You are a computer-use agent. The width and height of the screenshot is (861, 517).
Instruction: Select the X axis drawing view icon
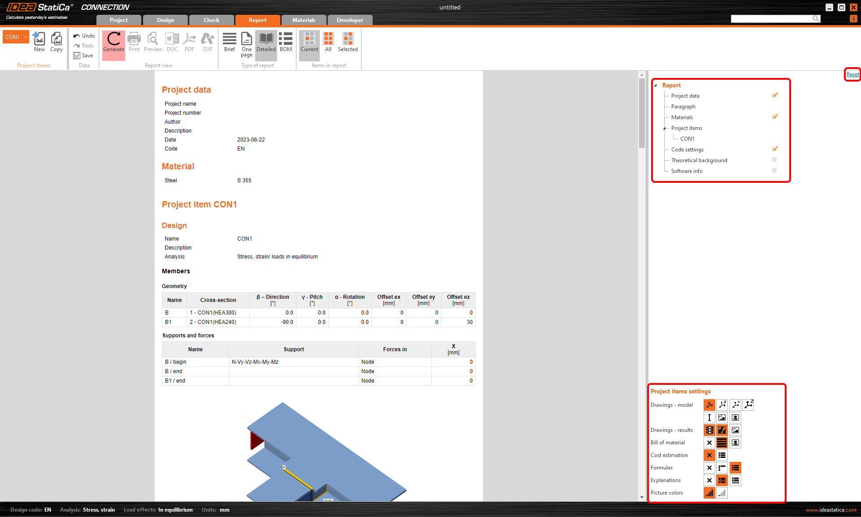[722, 405]
